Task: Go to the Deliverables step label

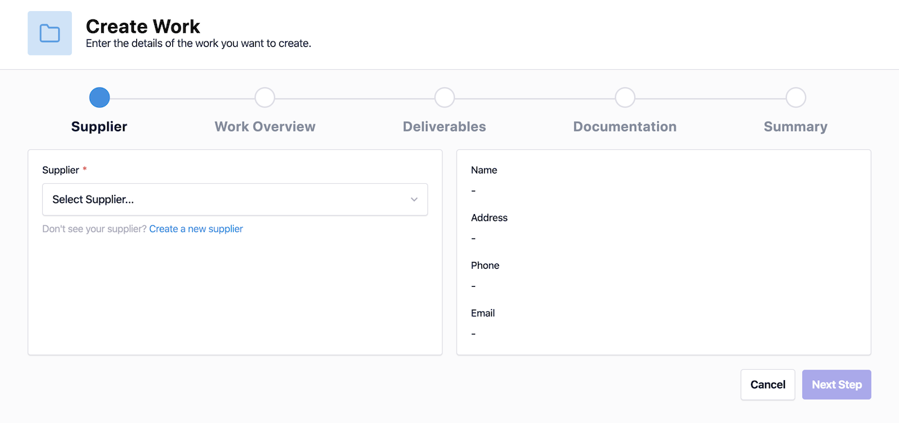Action: [445, 126]
